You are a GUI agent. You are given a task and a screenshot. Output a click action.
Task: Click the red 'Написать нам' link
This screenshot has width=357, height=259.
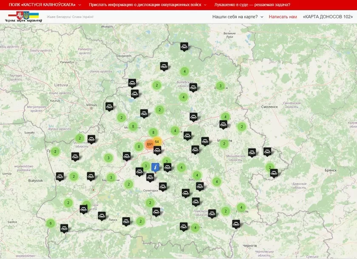[x=283, y=17]
